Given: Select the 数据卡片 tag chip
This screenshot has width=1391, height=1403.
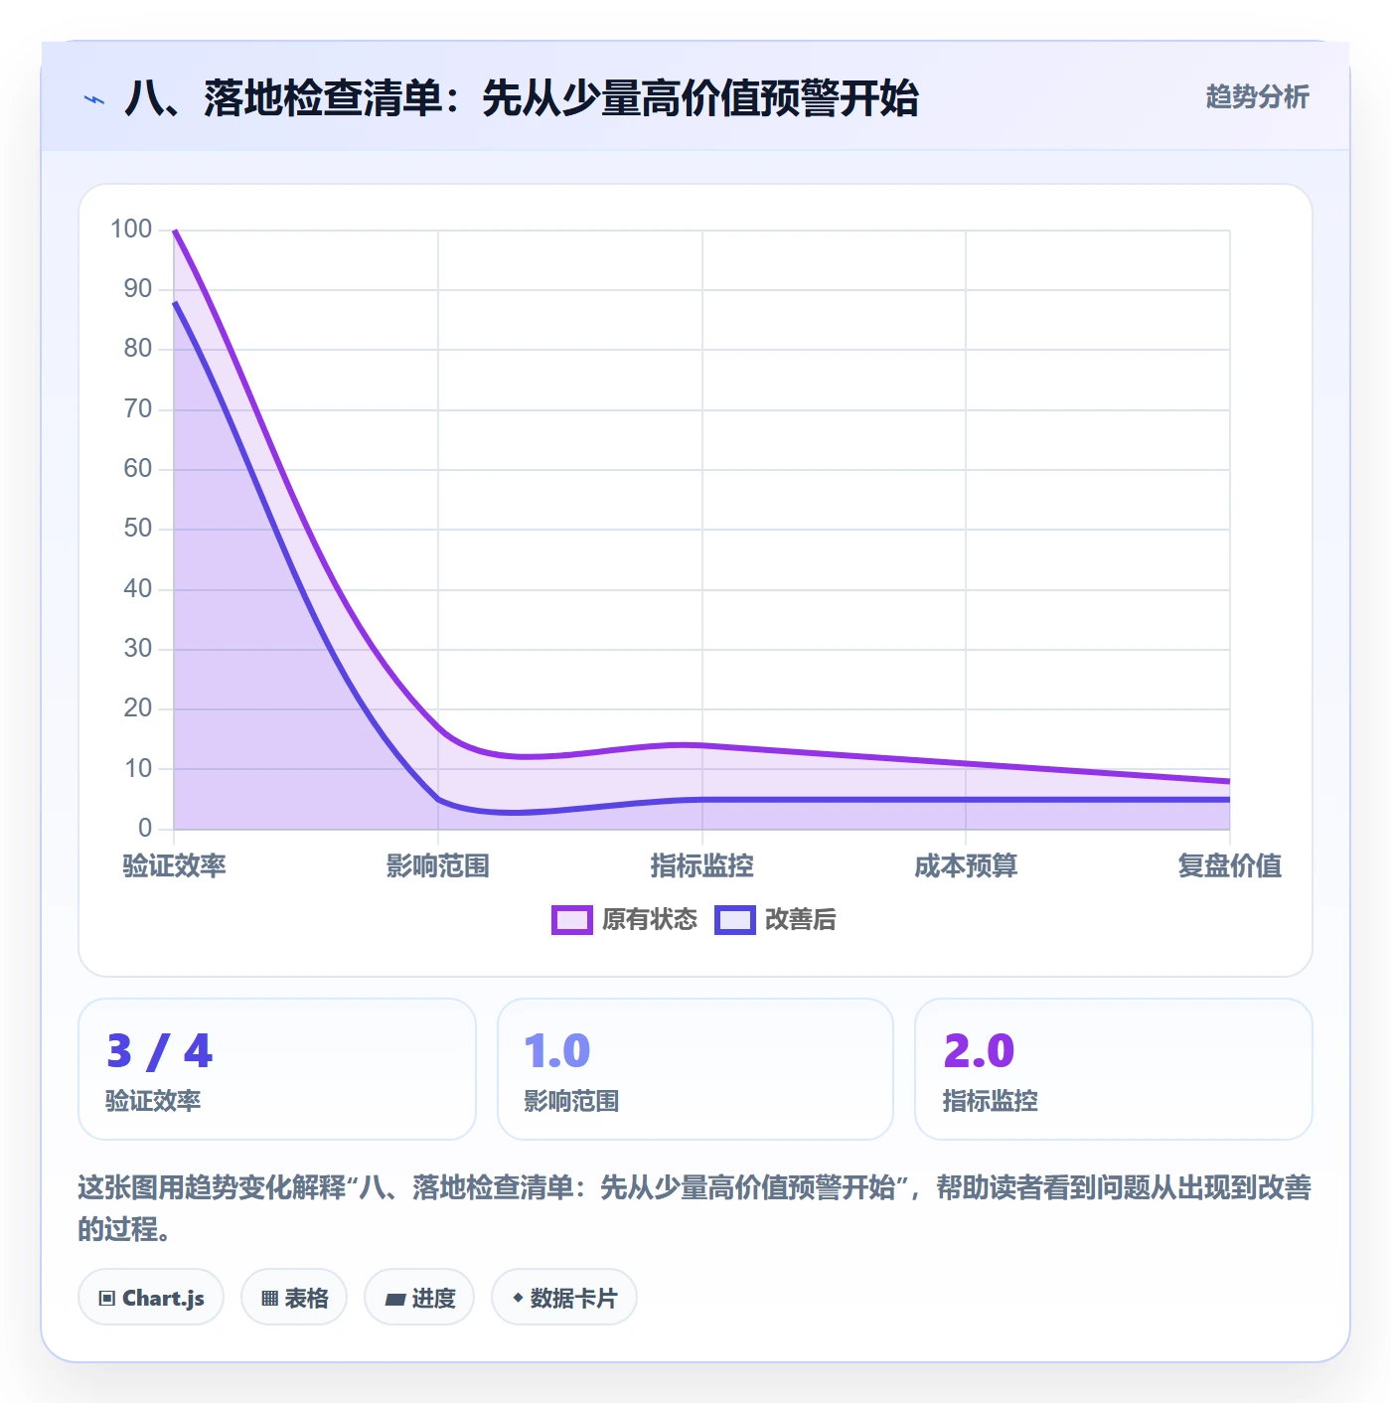Looking at the screenshot, I should pos(564,1297).
